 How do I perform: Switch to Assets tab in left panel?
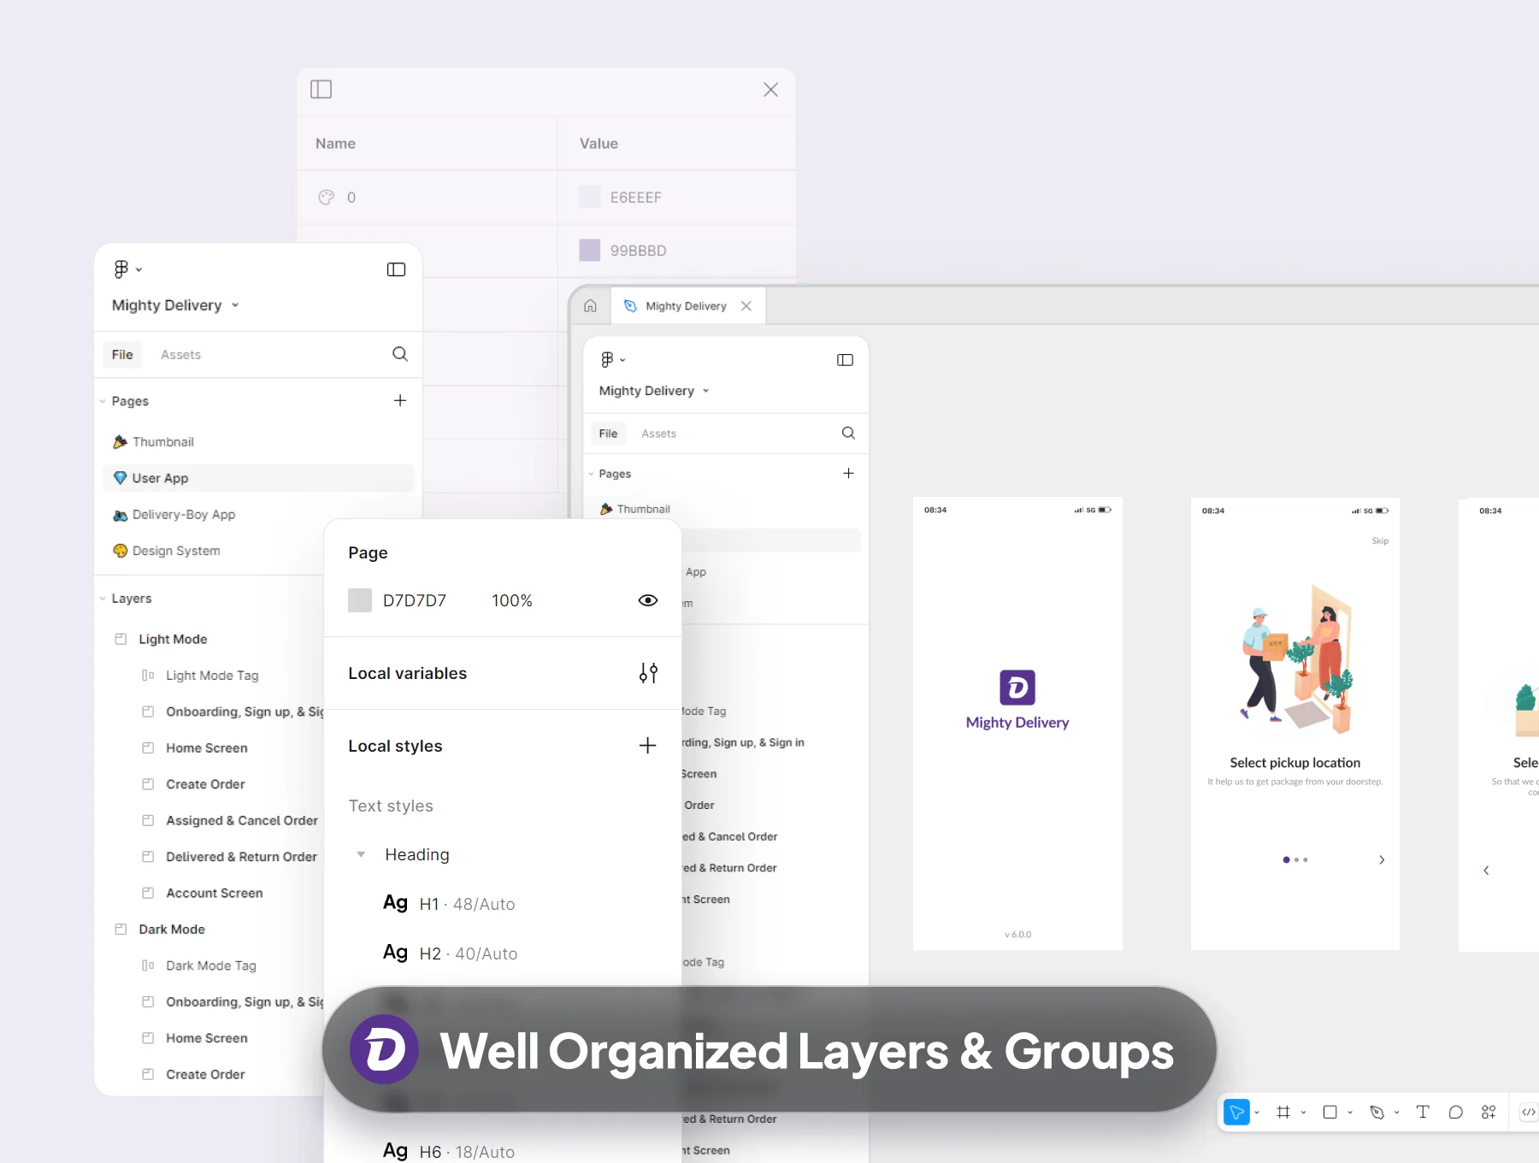coord(180,354)
